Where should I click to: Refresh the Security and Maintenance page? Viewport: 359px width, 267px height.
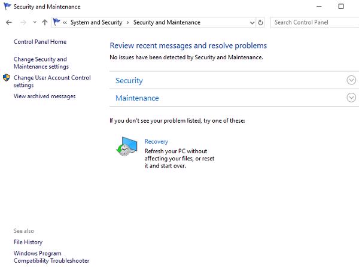pos(260,22)
